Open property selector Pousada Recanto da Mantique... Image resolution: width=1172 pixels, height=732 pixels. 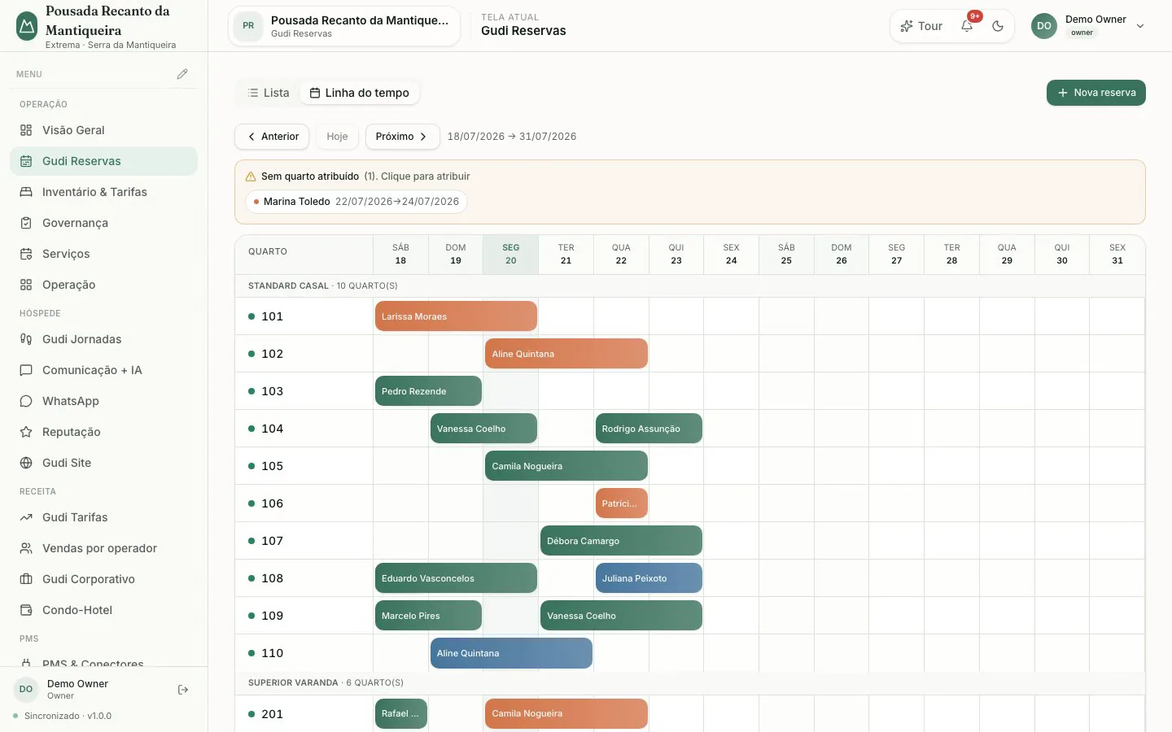[344, 26]
